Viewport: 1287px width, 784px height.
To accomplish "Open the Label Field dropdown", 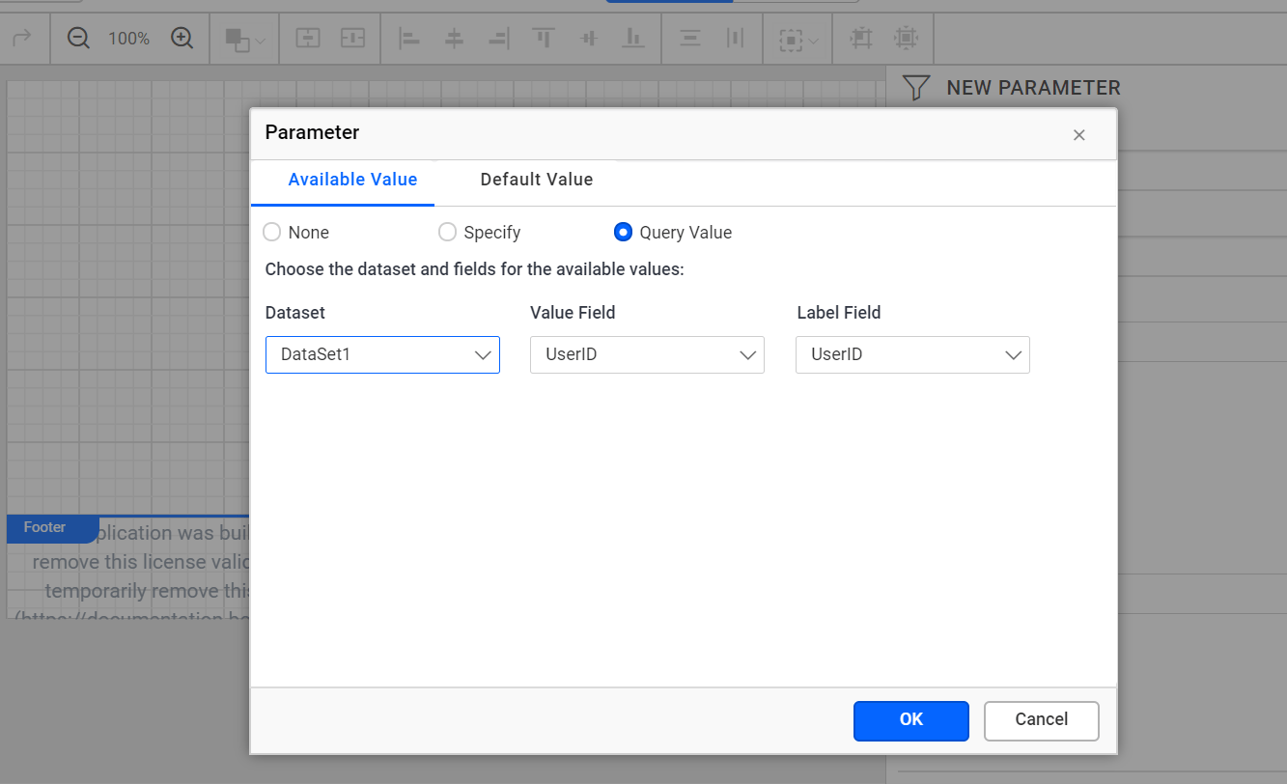I will (x=912, y=355).
